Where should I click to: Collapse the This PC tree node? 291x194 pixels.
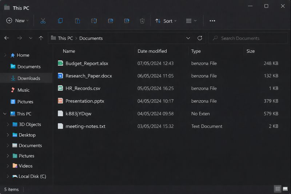coord(5,114)
